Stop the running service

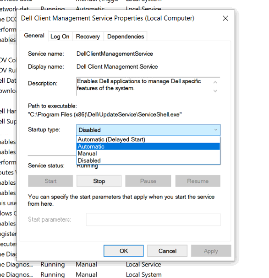point(99,181)
